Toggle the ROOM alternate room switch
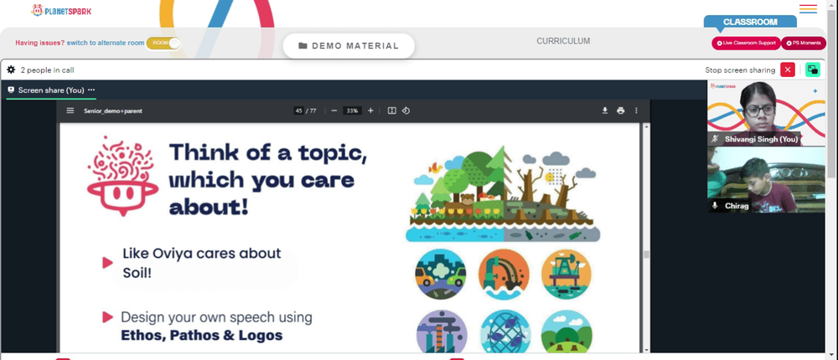The width and height of the screenshot is (838, 360). coord(163,44)
